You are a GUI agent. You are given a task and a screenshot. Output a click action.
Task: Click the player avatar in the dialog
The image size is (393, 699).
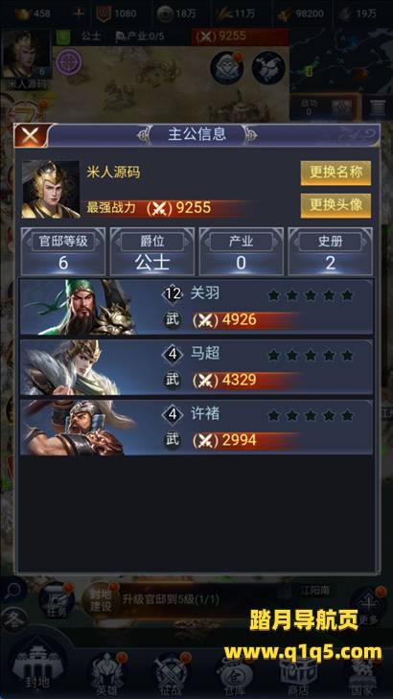tap(51, 190)
